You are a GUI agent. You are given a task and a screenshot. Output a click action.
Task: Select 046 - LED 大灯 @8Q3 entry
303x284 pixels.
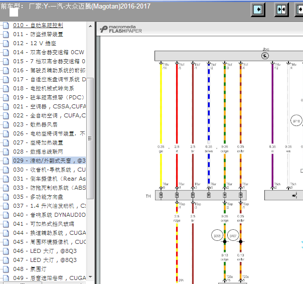coord(45,251)
